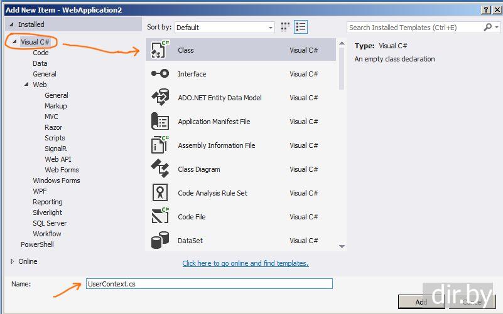Expand the Online section
The height and width of the screenshot is (314, 503).
[12, 261]
